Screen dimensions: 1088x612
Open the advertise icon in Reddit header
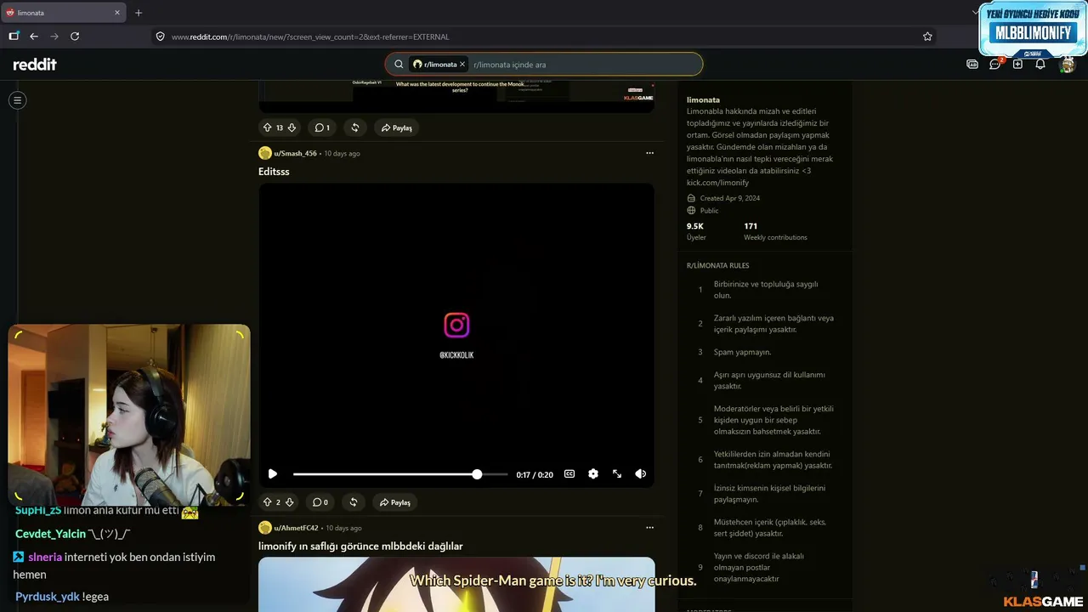tap(972, 65)
